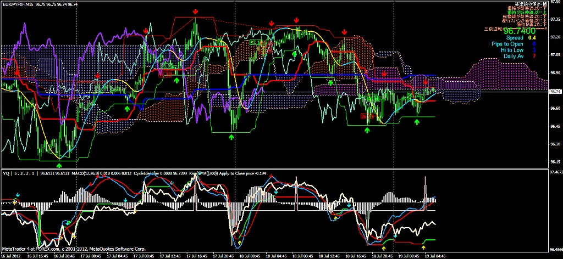Select the rightmost red down arrow in price chart
Viewport: 563px width, 259px height.
[x=426, y=82]
